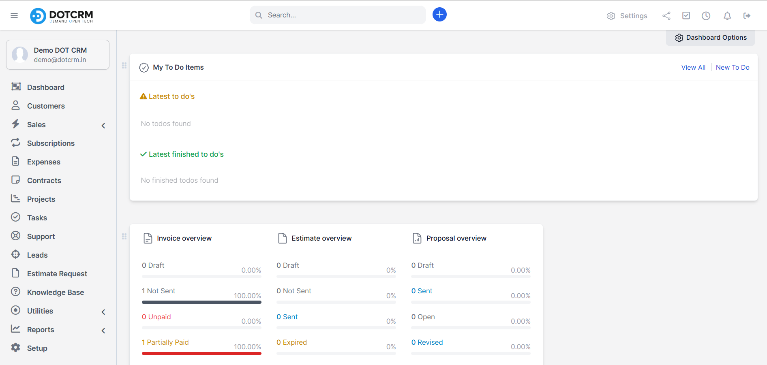
Task: Open Customers from the sidebar
Action: tap(46, 106)
